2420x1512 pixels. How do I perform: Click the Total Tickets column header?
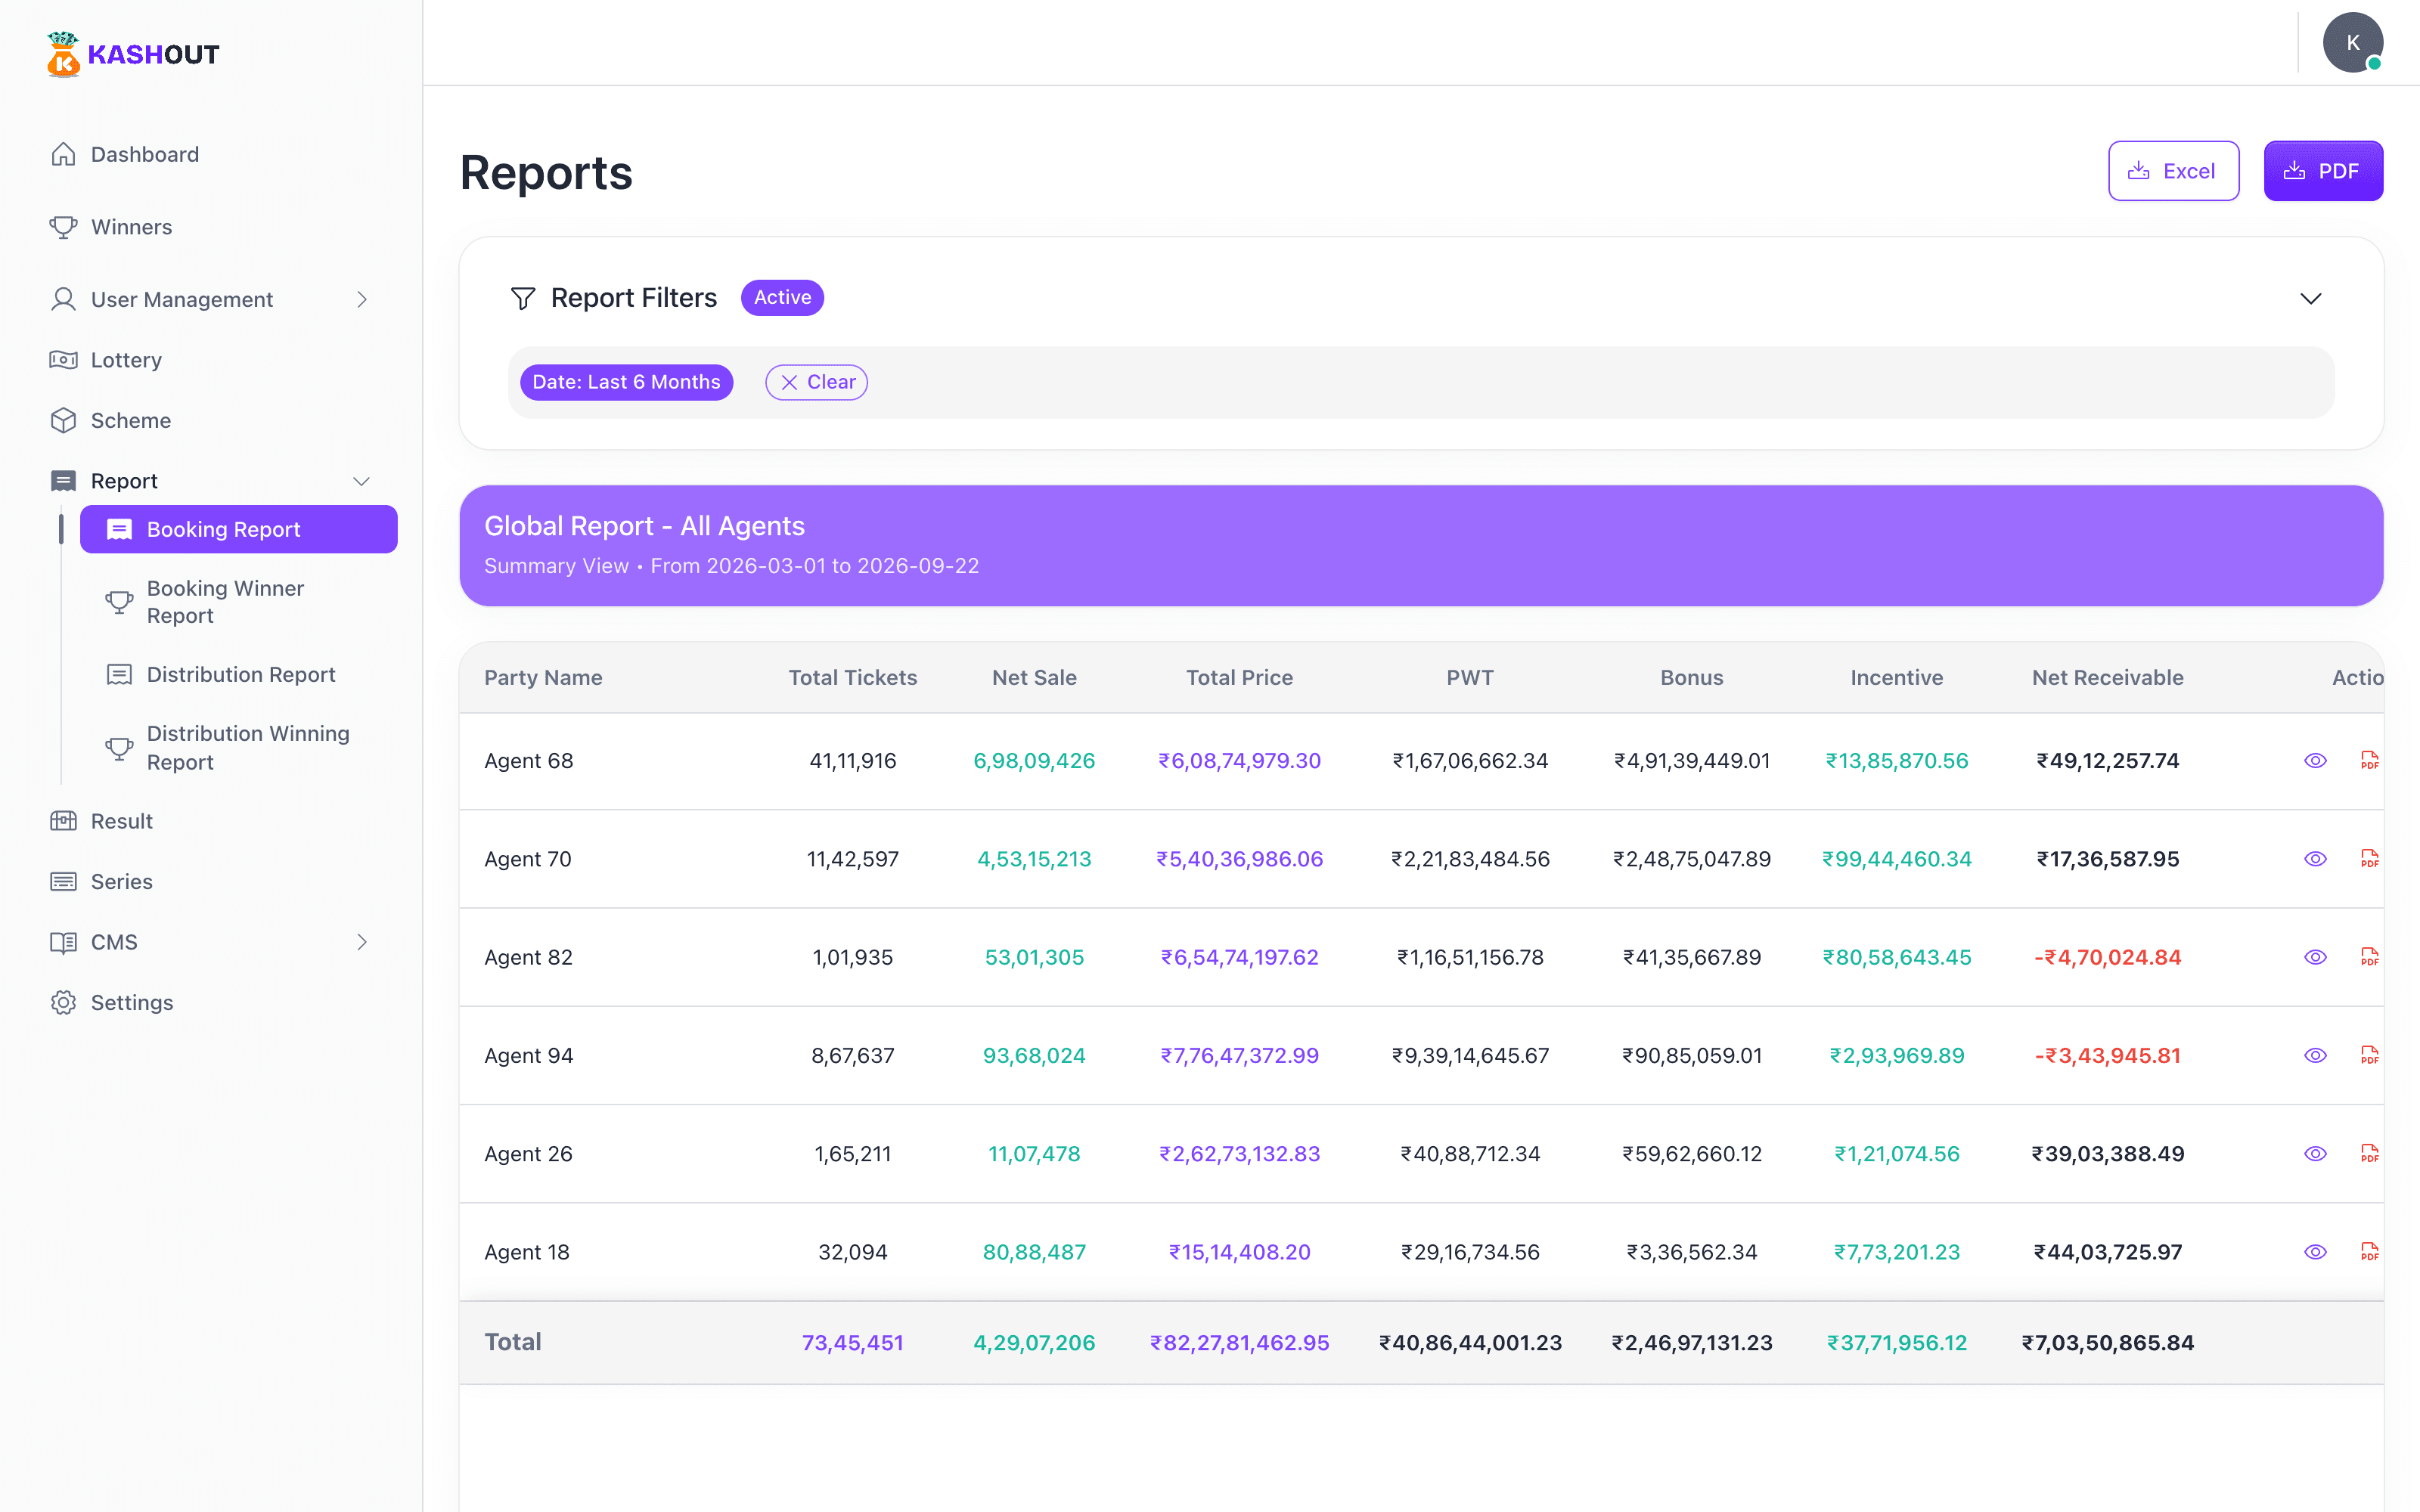852,677
